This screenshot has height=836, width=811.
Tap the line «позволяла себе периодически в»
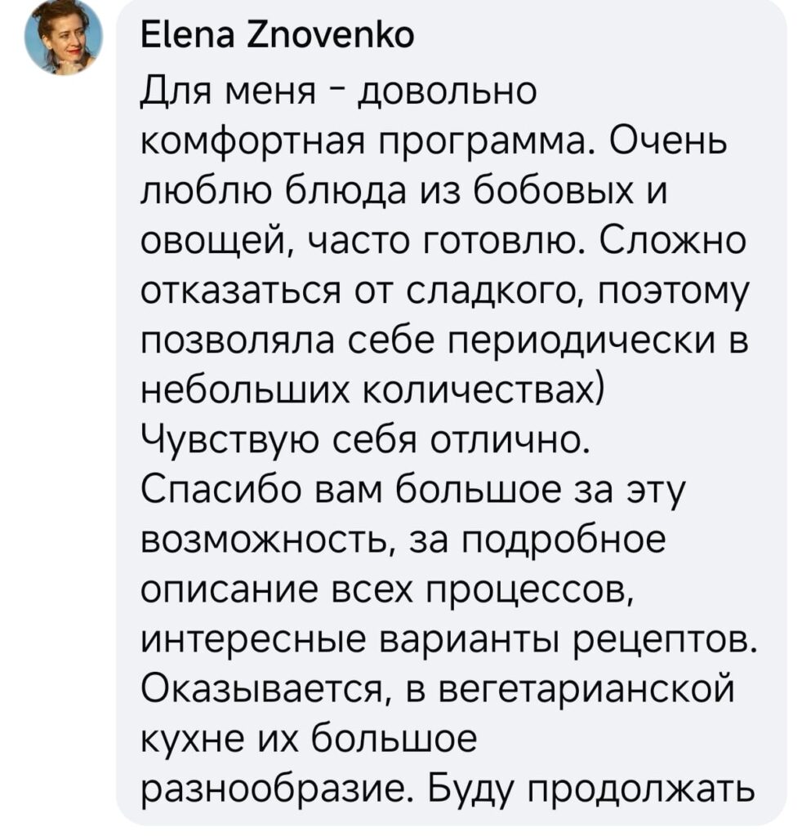point(444,341)
